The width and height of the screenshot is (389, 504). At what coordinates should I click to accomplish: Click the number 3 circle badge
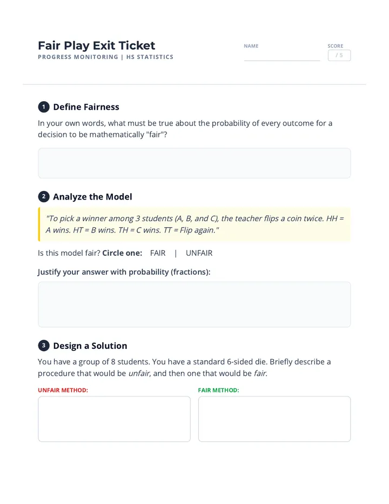[x=44, y=346]
